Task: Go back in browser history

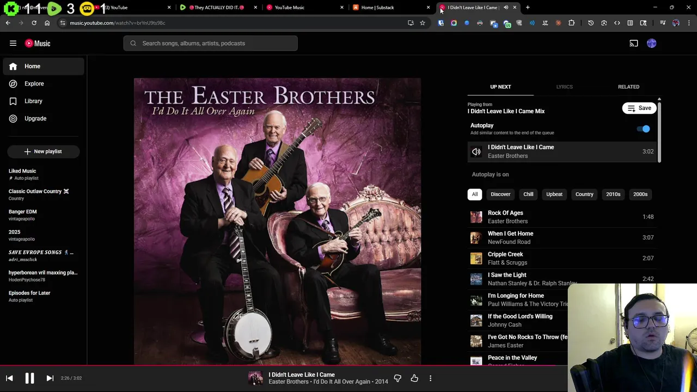Action: 8,23
